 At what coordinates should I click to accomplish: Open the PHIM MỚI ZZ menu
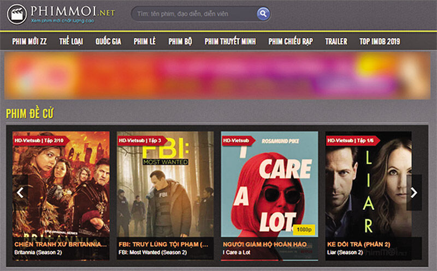click(29, 41)
